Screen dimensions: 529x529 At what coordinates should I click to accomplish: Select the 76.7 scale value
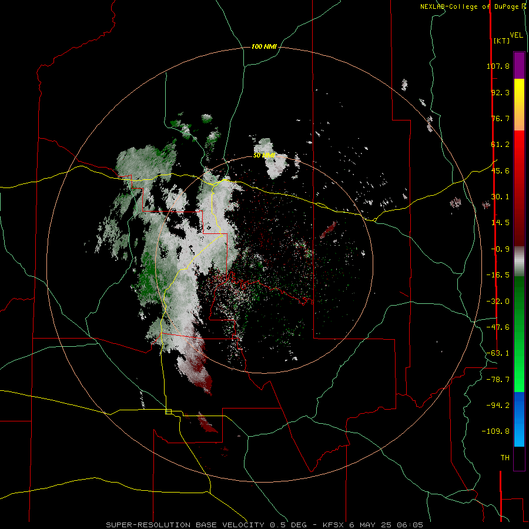[x=500, y=118]
